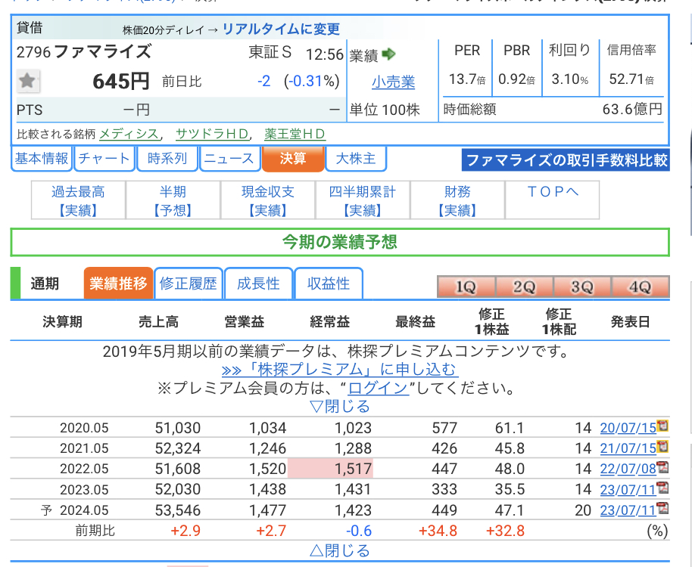
Task: Open PDF icon in 2023.05 row
Action: pos(662,488)
